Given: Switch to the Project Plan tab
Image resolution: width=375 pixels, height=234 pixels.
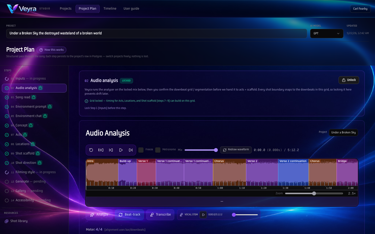Looking at the screenshot, I should (x=87, y=9).
